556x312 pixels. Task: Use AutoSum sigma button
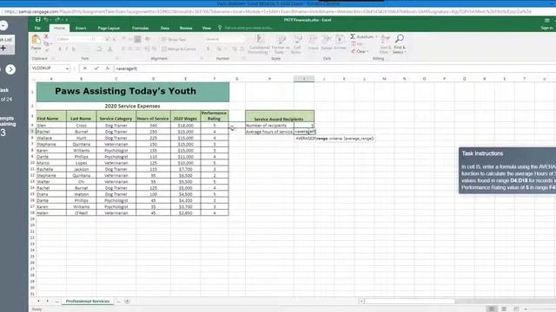click(x=361, y=36)
